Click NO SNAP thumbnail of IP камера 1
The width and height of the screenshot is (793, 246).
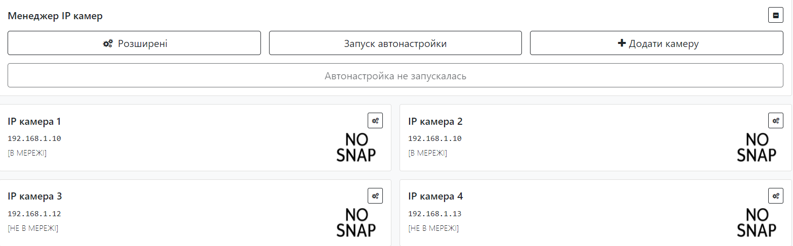click(356, 147)
